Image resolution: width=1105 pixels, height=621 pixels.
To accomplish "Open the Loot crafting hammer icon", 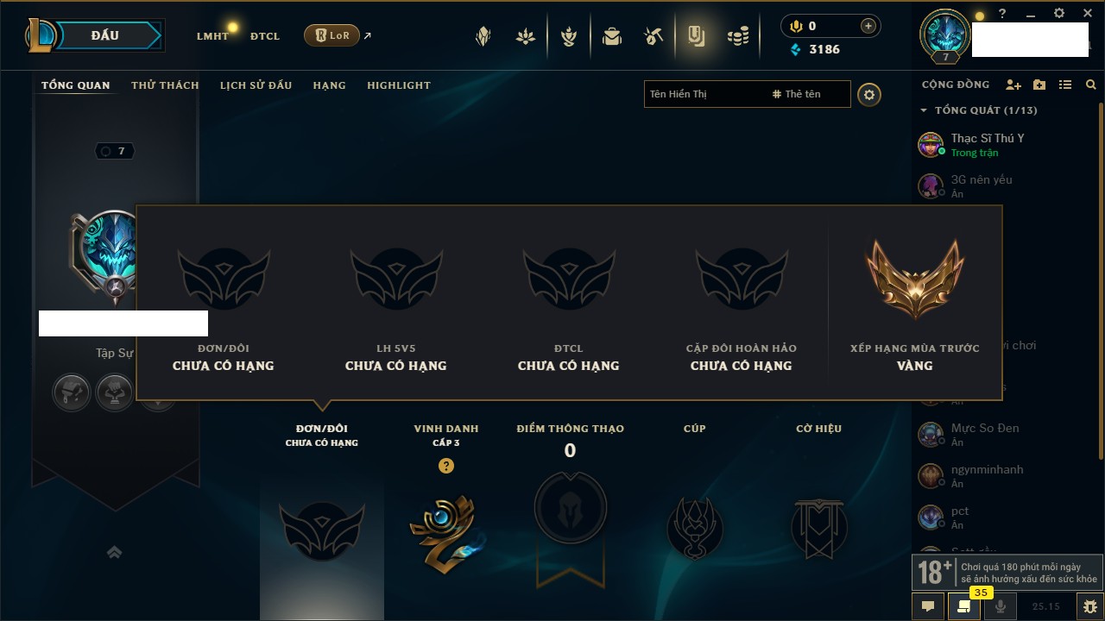I will coord(654,36).
